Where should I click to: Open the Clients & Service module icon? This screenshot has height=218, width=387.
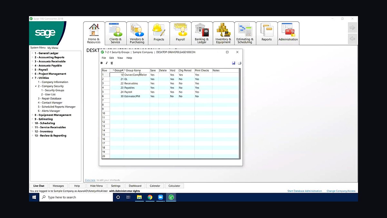pos(115,33)
